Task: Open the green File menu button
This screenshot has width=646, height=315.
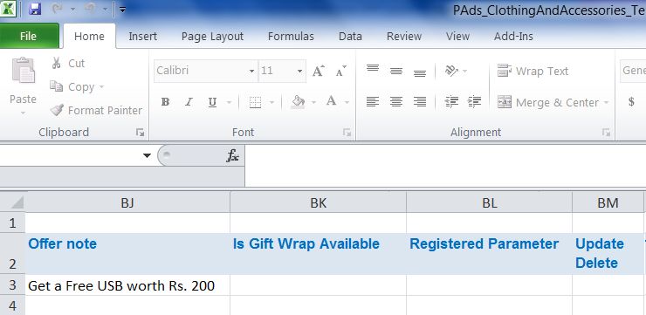Action: point(29,37)
